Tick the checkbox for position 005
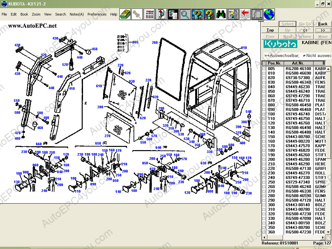The width and height of the screenshot is (332, 249). pyautogui.click(x=264, y=69)
